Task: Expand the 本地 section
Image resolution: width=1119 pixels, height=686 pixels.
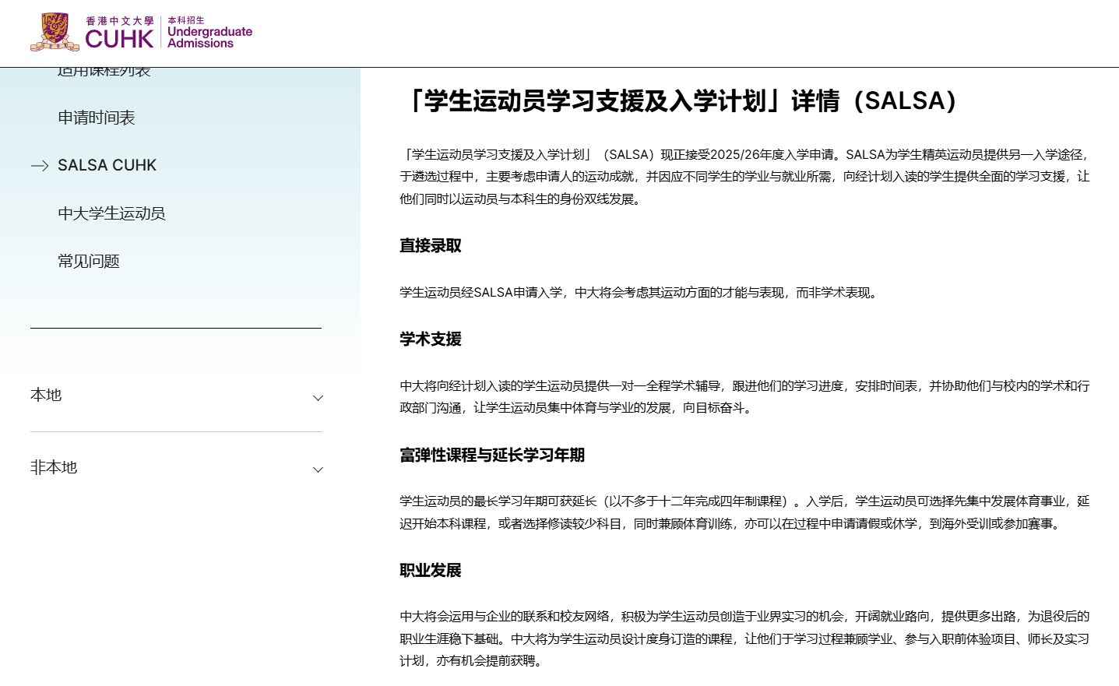Action: [176, 396]
